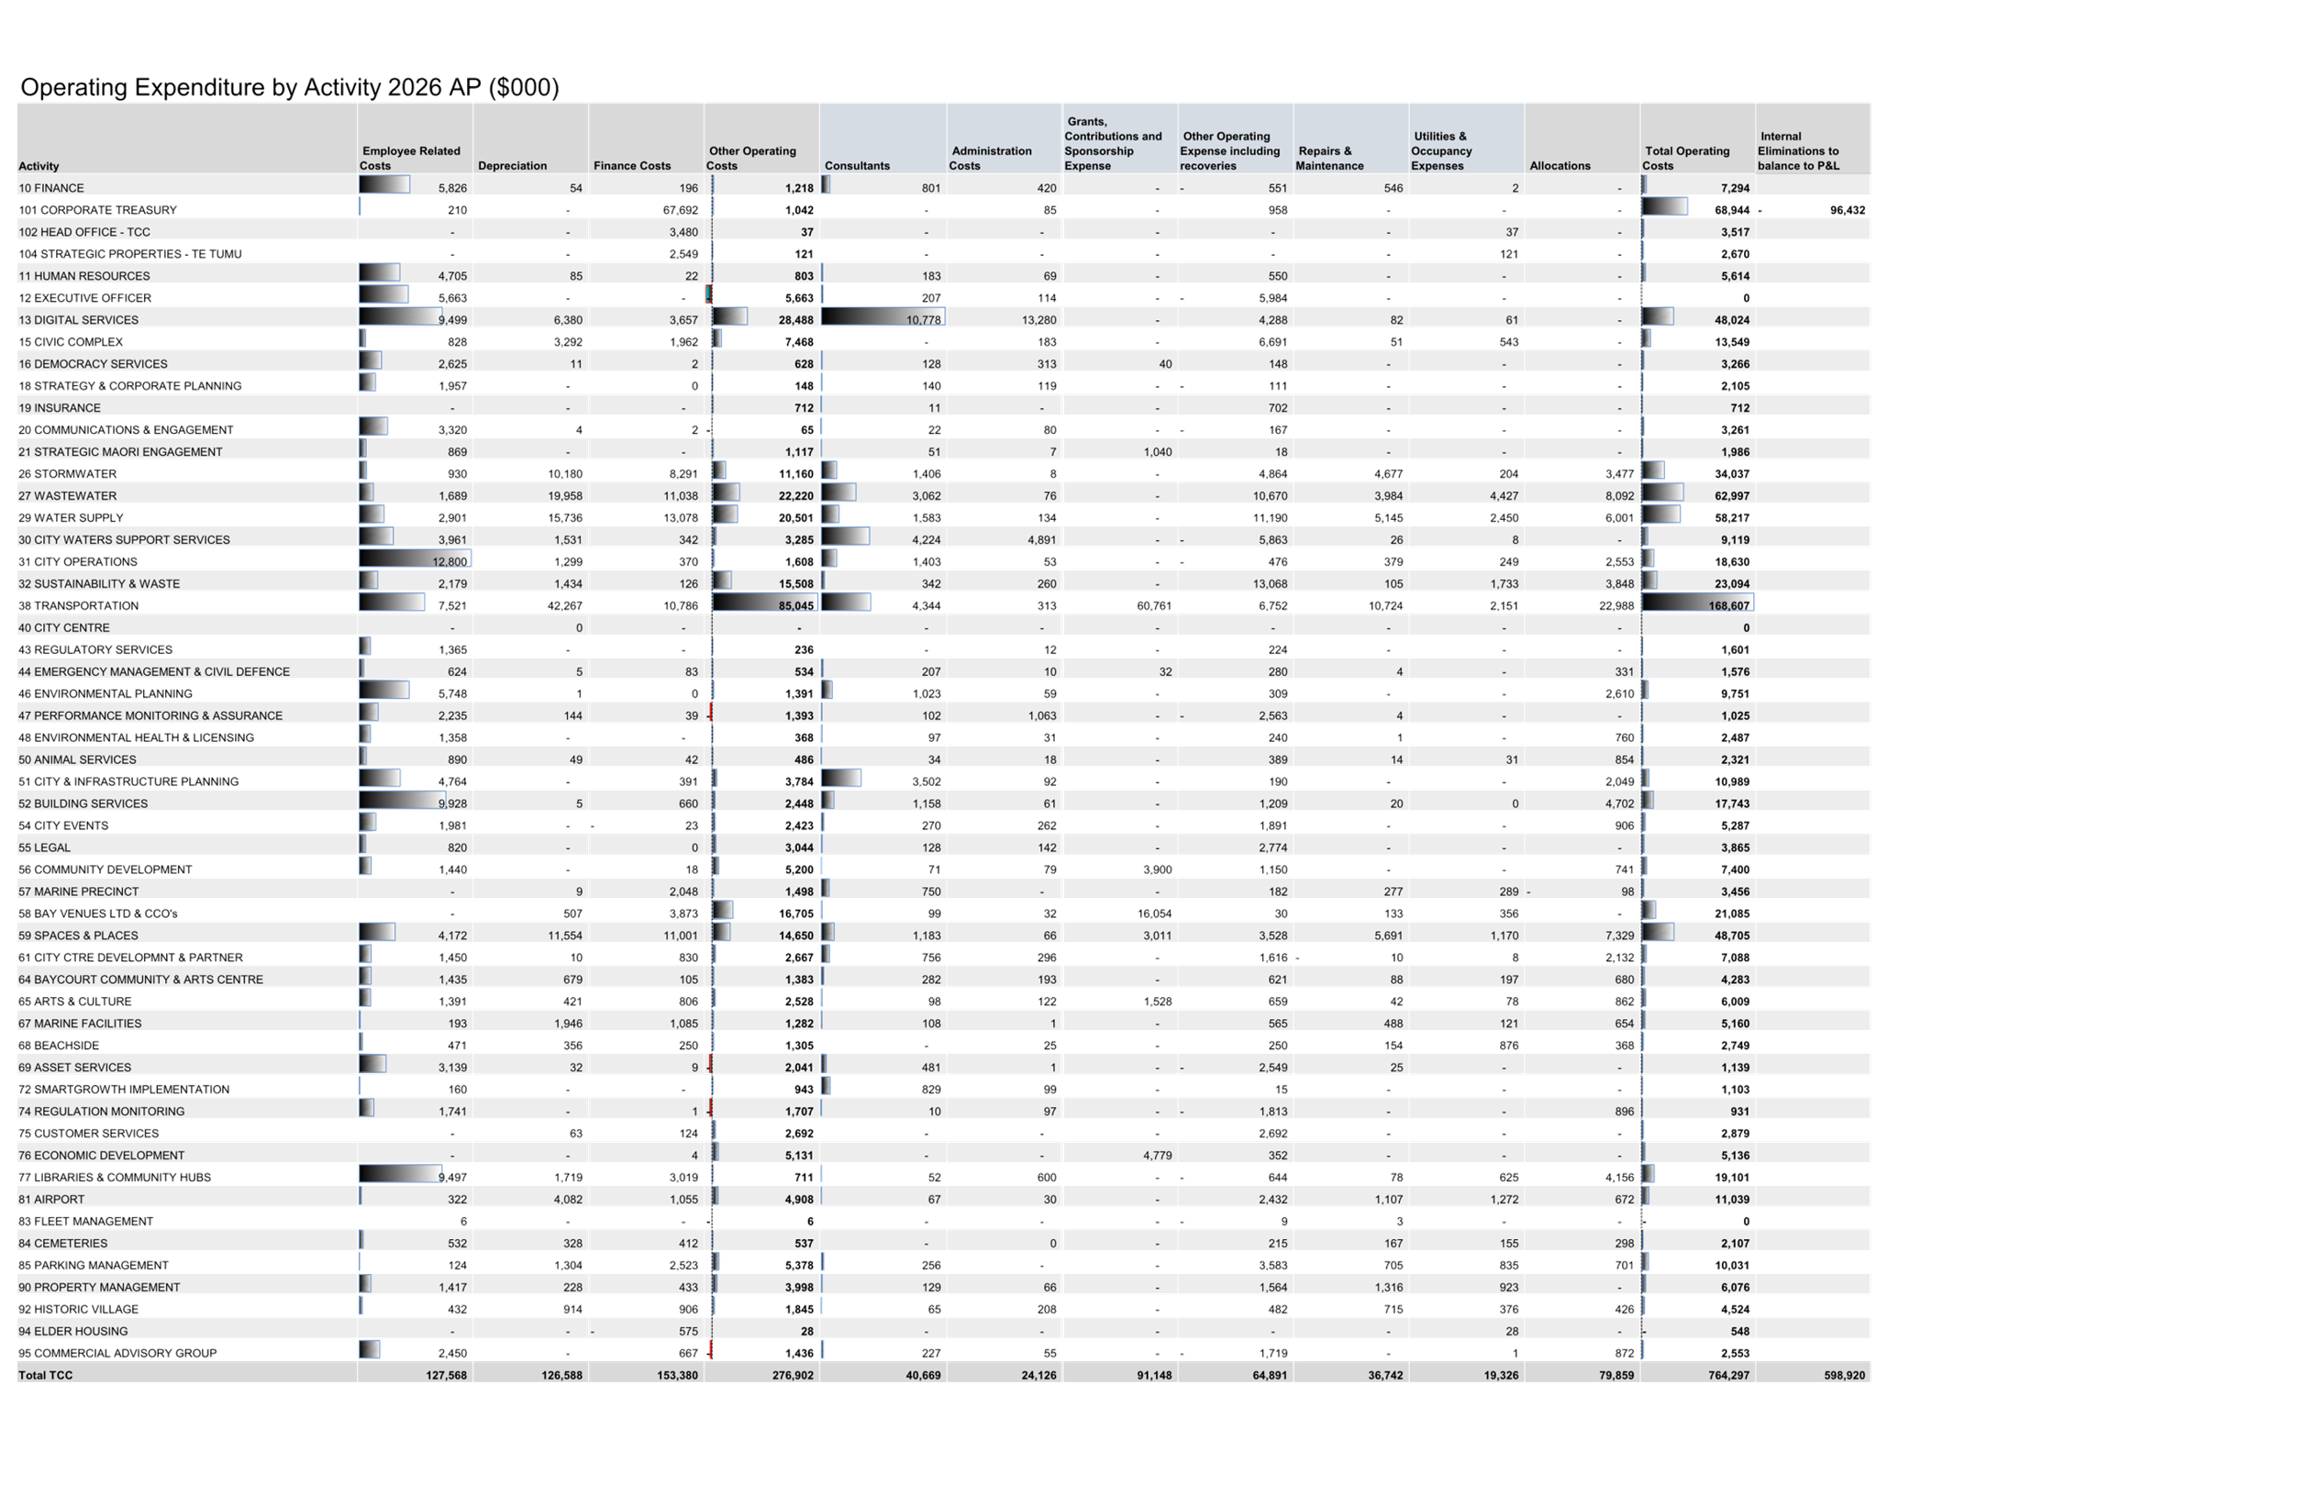Click the '85 PARKING MANAGEMENT' row label
This screenshot has height=1495, width=2310.
point(94,1265)
